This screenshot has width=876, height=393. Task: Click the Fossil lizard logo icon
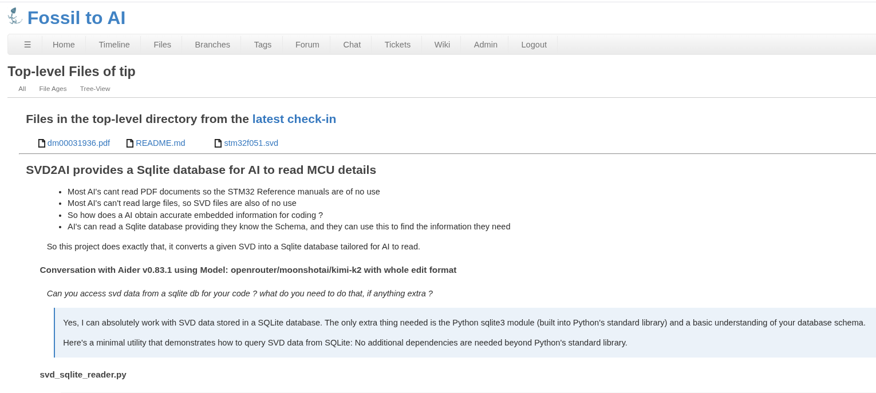[15, 17]
